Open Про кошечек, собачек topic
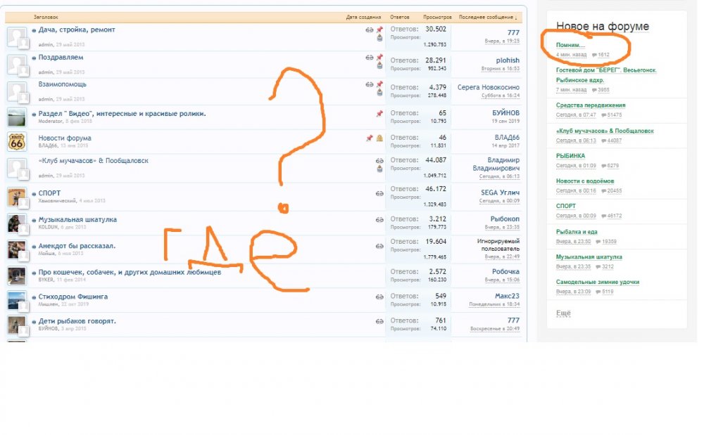 pyautogui.click(x=130, y=272)
